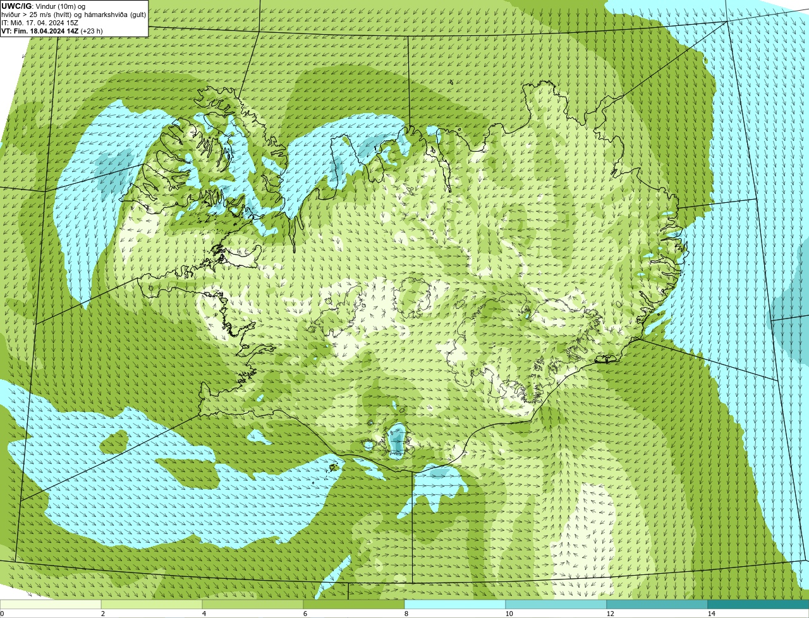Click the legend tick label "6"
This screenshot has width=809, height=618.
(x=305, y=614)
